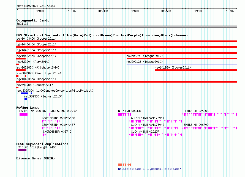The width and height of the screenshot is (245, 177).
Task: Click the 31920k tick label on the ruler
Action: pyautogui.click(x=71, y=11)
